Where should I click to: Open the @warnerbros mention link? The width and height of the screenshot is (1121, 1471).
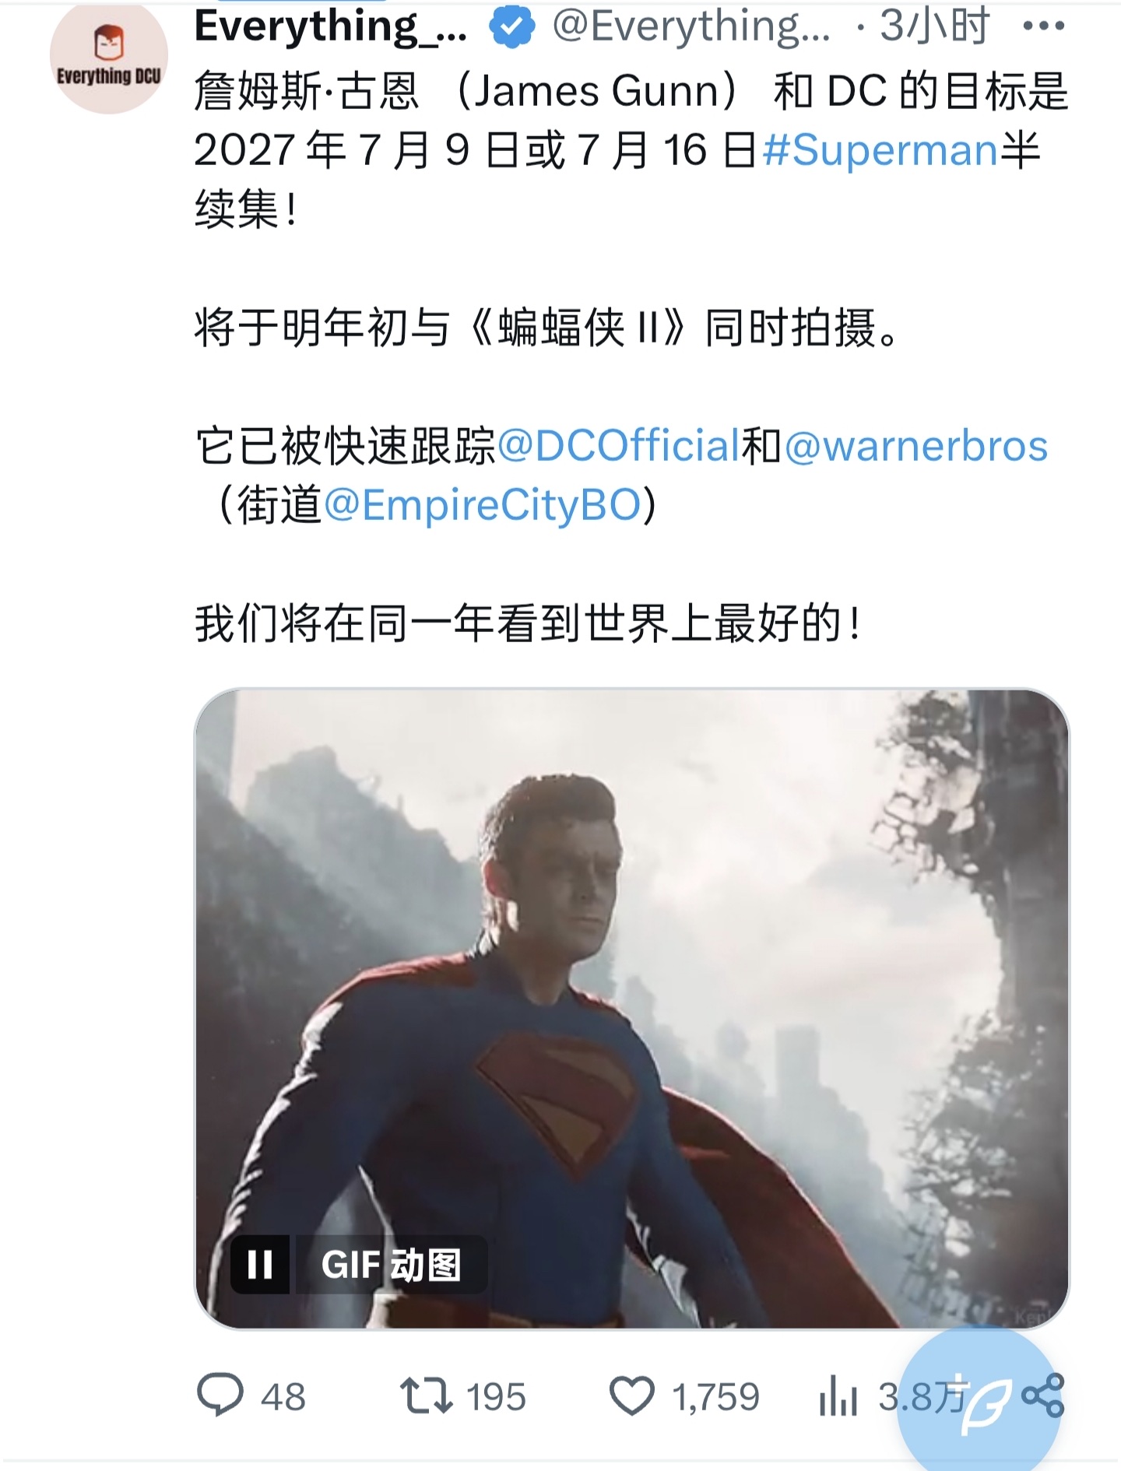point(916,446)
